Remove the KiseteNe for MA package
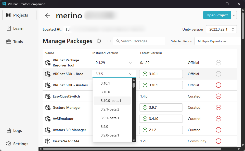This screenshot has width=245, height=151. (218, 141)
